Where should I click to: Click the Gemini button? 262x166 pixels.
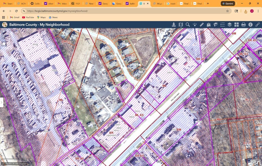tap(227, 4)
